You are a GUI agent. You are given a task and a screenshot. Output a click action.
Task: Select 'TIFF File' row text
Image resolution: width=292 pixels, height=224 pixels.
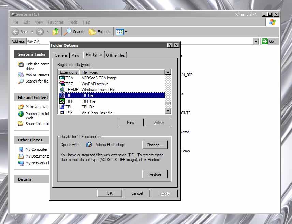(x=88, y=101)
